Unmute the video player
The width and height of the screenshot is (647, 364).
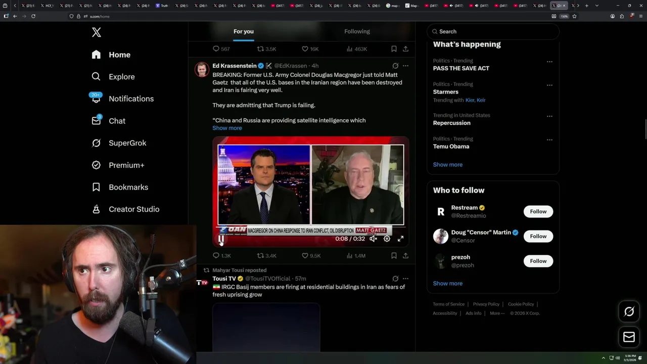click(373, 239)
